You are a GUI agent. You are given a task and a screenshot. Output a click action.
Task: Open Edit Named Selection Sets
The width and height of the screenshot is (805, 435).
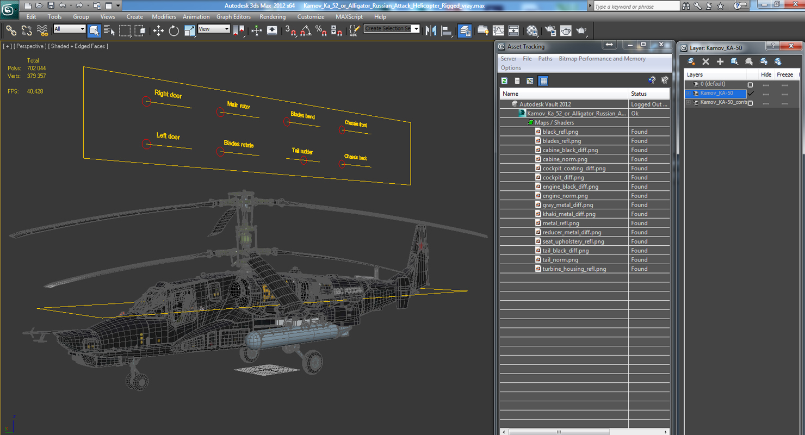pyautogui.click(x=355, y=30)
